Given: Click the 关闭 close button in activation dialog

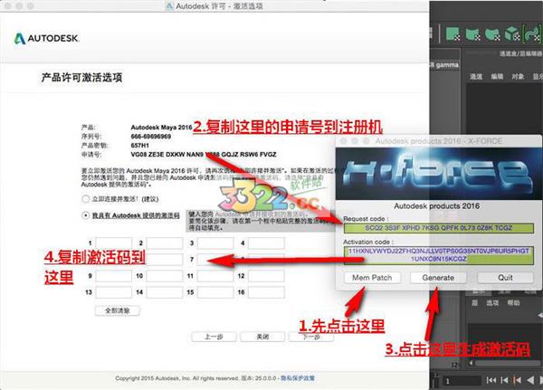Looking at the screenshot, I should tap(262, 337).
